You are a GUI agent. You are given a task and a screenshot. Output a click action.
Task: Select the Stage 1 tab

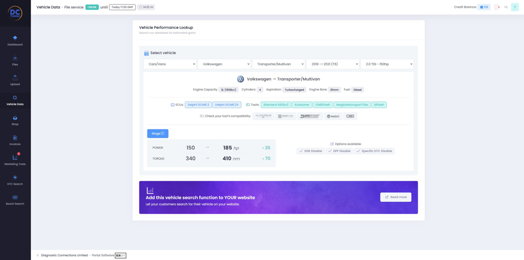coord(157,134)
